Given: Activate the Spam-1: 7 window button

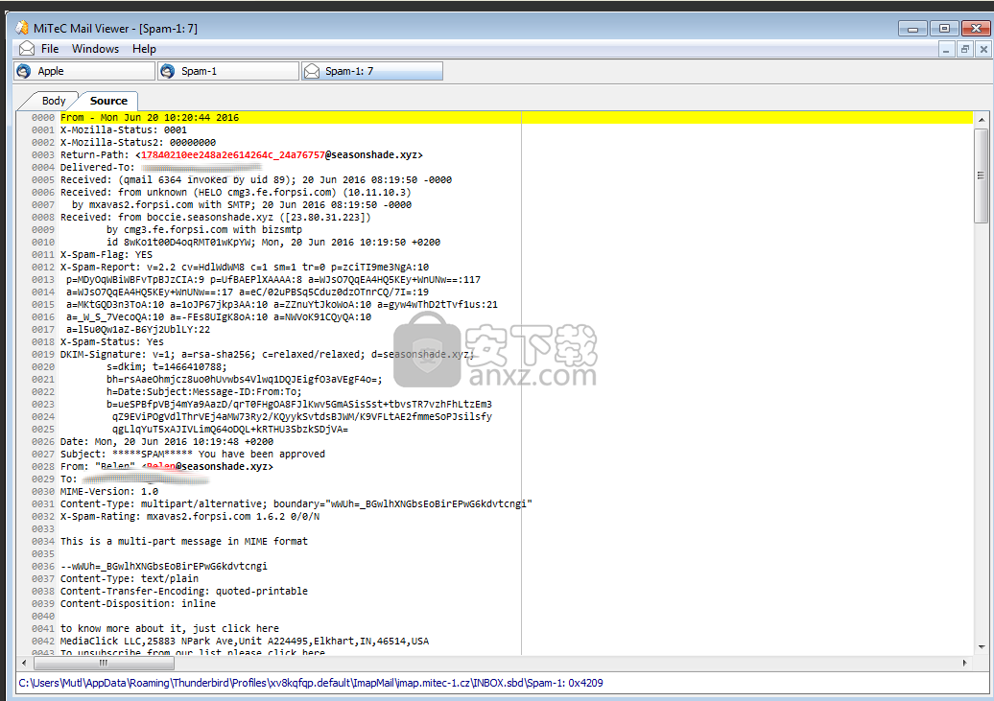Looking at the screenshot, I should [x=372, y=71].
